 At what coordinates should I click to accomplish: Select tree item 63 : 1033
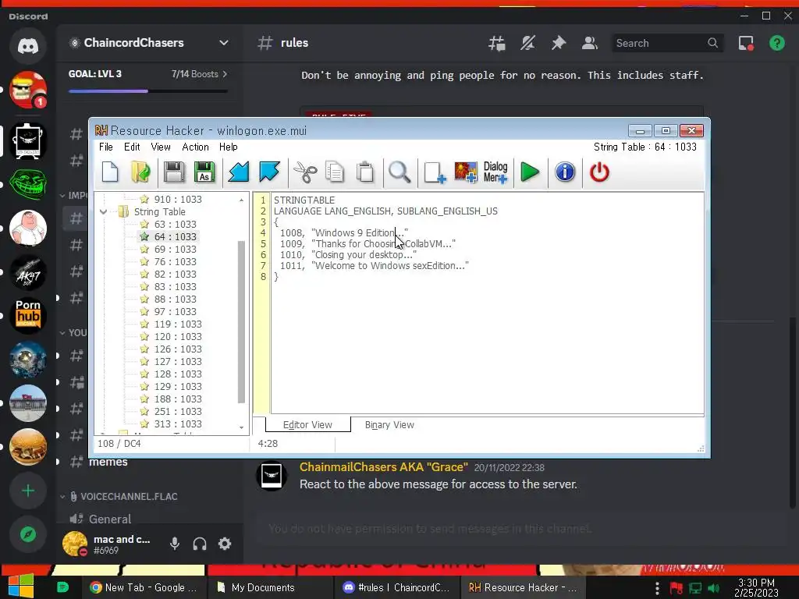point(176,225)
